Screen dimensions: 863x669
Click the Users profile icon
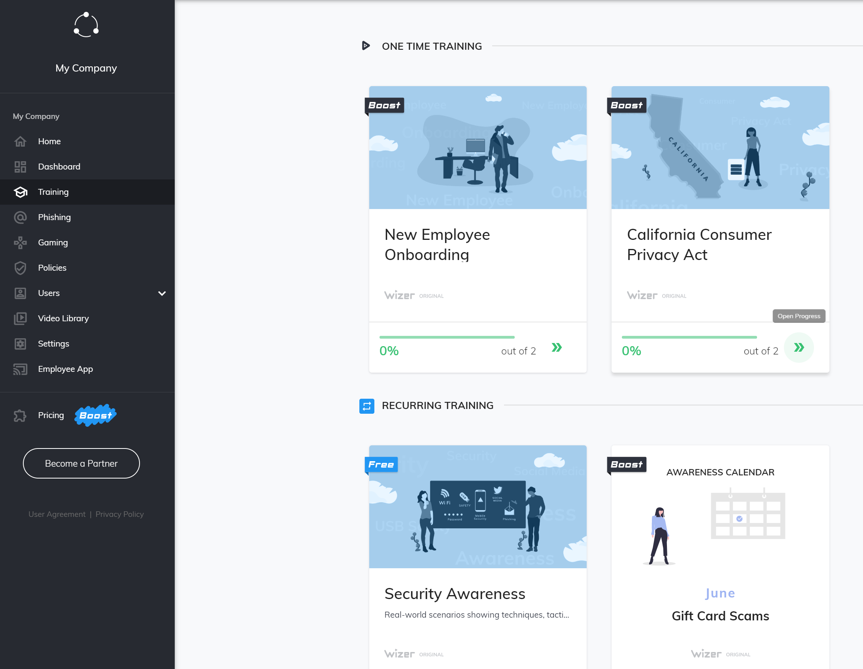tap(20, 293)
